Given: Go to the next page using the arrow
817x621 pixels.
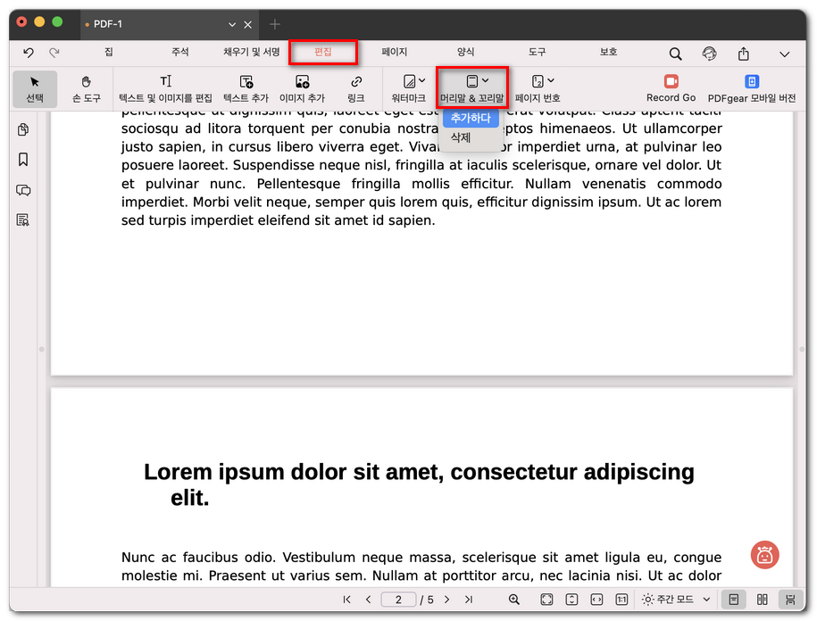Looking at the screenshot, I should tap(447, 600).
